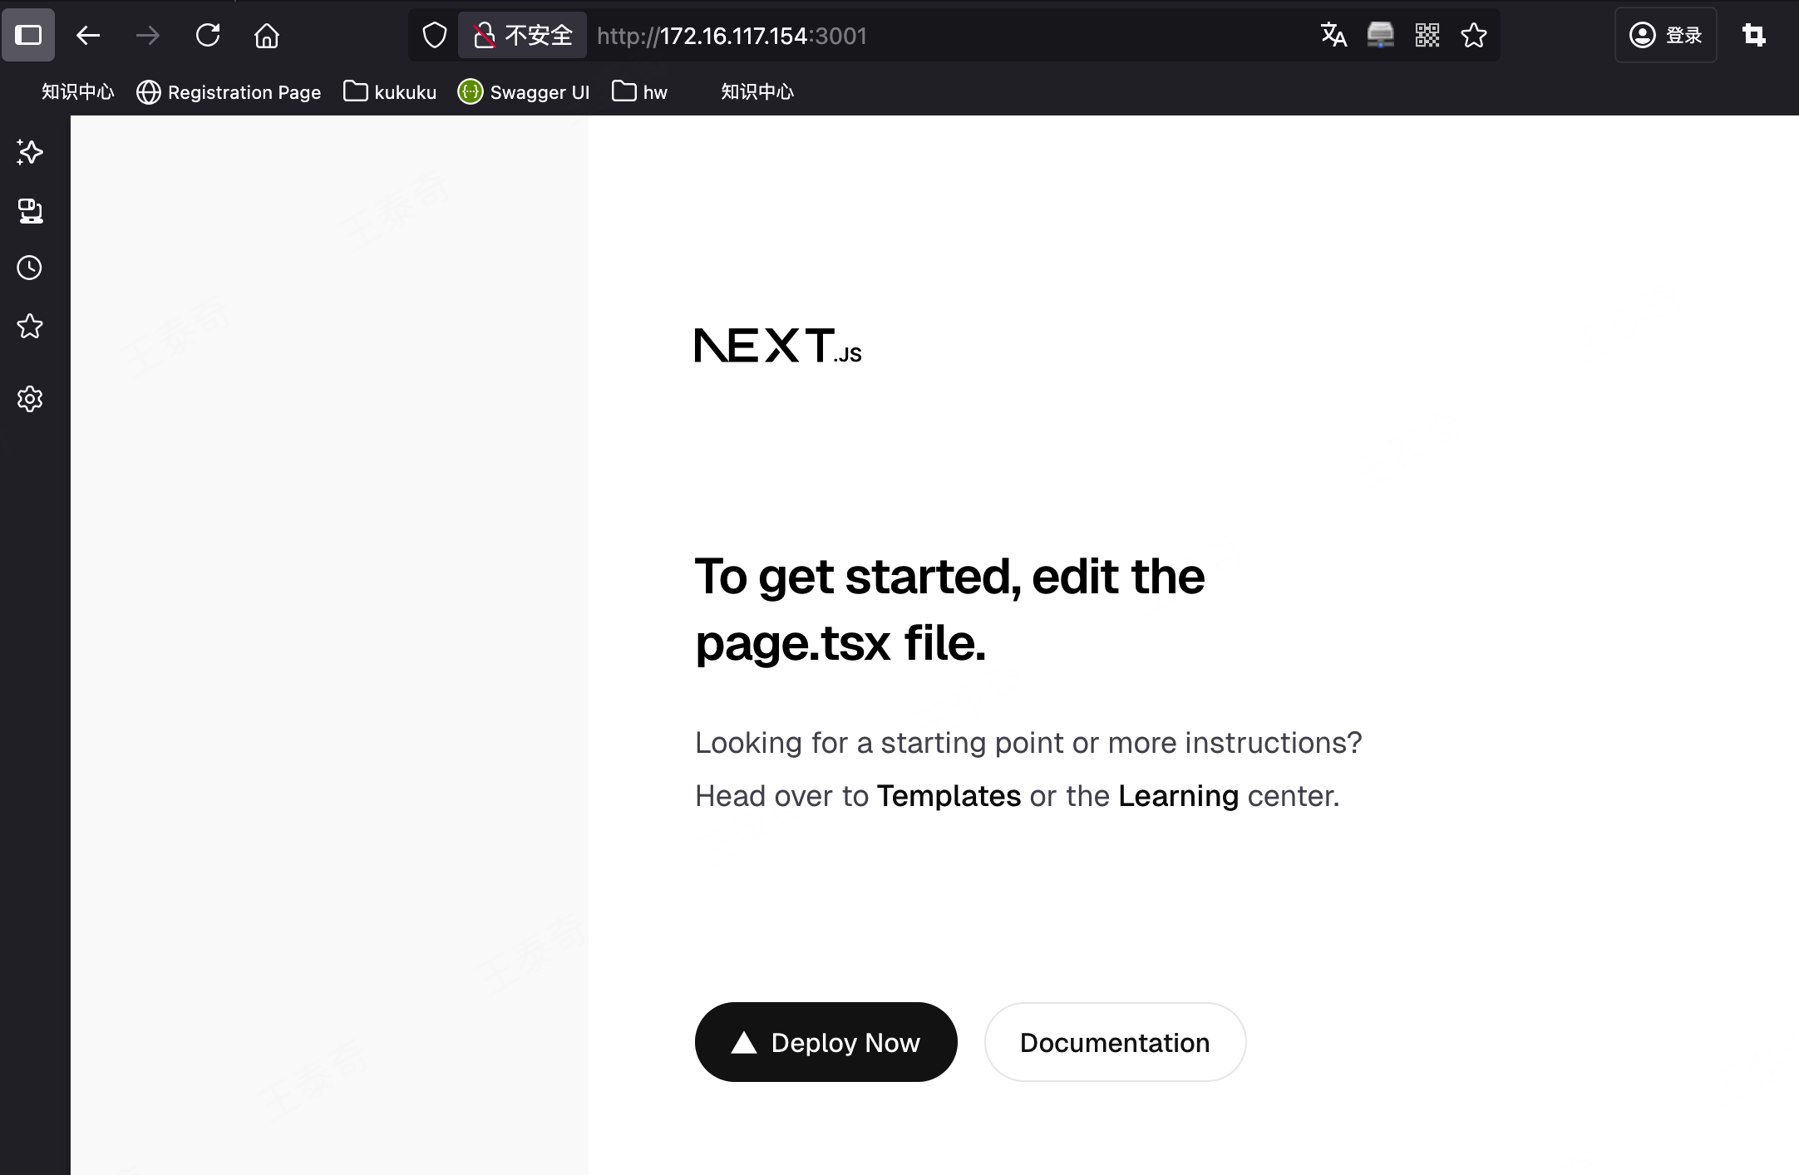Open the kukuku bookmarks folder

(x=390, y=91)
